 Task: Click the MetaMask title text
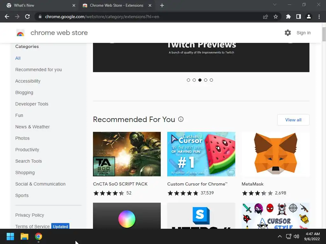click(x=252, y=184)
